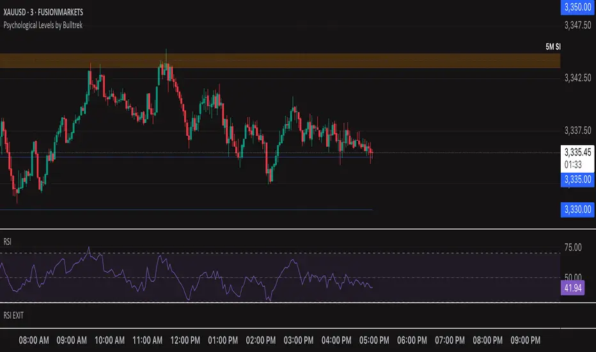This screenshot has height=352, width=596.
Task: Click the 04:00 PM time axis label
Action: click(336, 340)
